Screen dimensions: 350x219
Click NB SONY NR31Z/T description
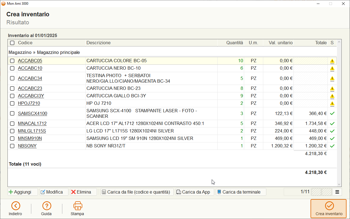[106, 146]
